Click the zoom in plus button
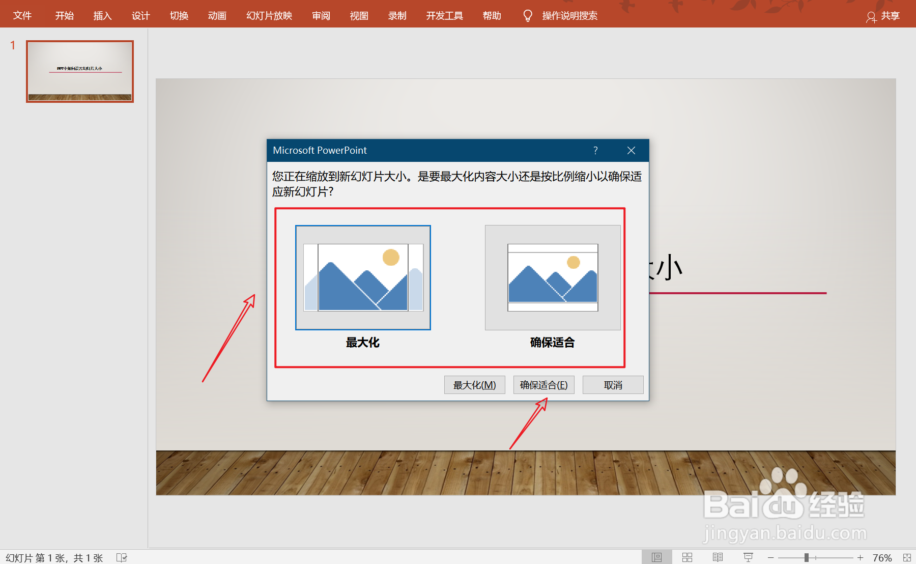 pos(861,558)
